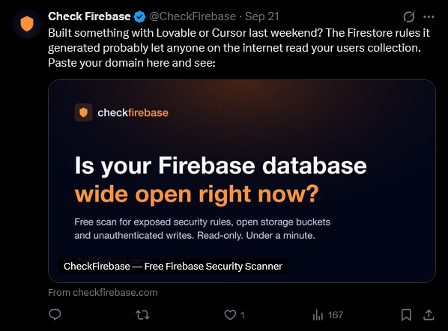The height and width of the screenshot is (331, 448).
Task: Click the checkfirebase logo in card
Action: pos(121,112)
